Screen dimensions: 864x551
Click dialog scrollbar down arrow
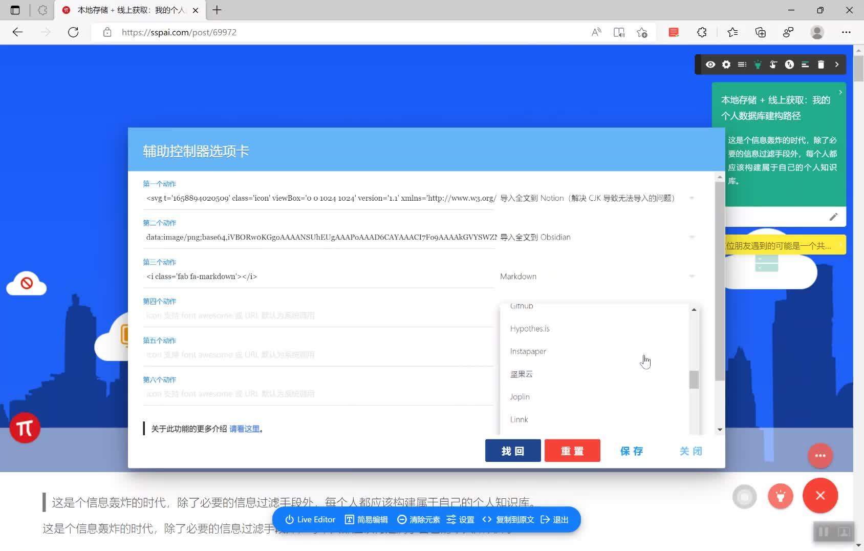click(x=720, y=430)
